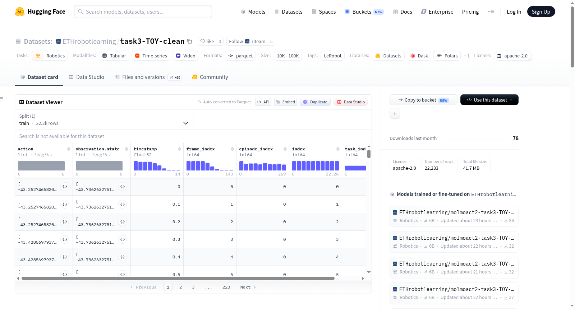575x309 pixels.
Task: Click the Embed button
Action: [x=286, y=102]
